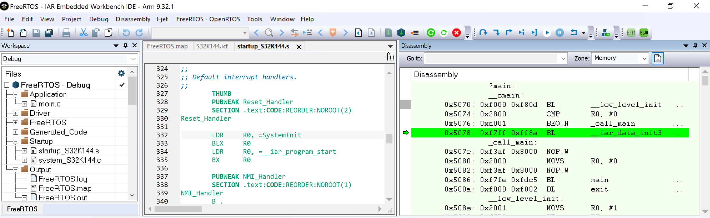Open the Reset options dropdown arrow
Viewport: 710px width, 218px height.
click(x=583, y=33)
